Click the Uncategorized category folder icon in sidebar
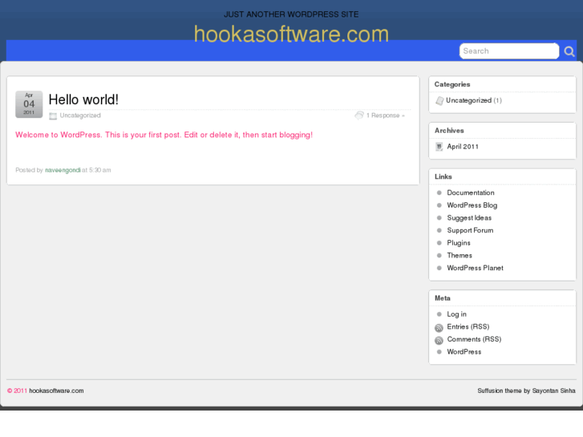 tap(439, 101)
